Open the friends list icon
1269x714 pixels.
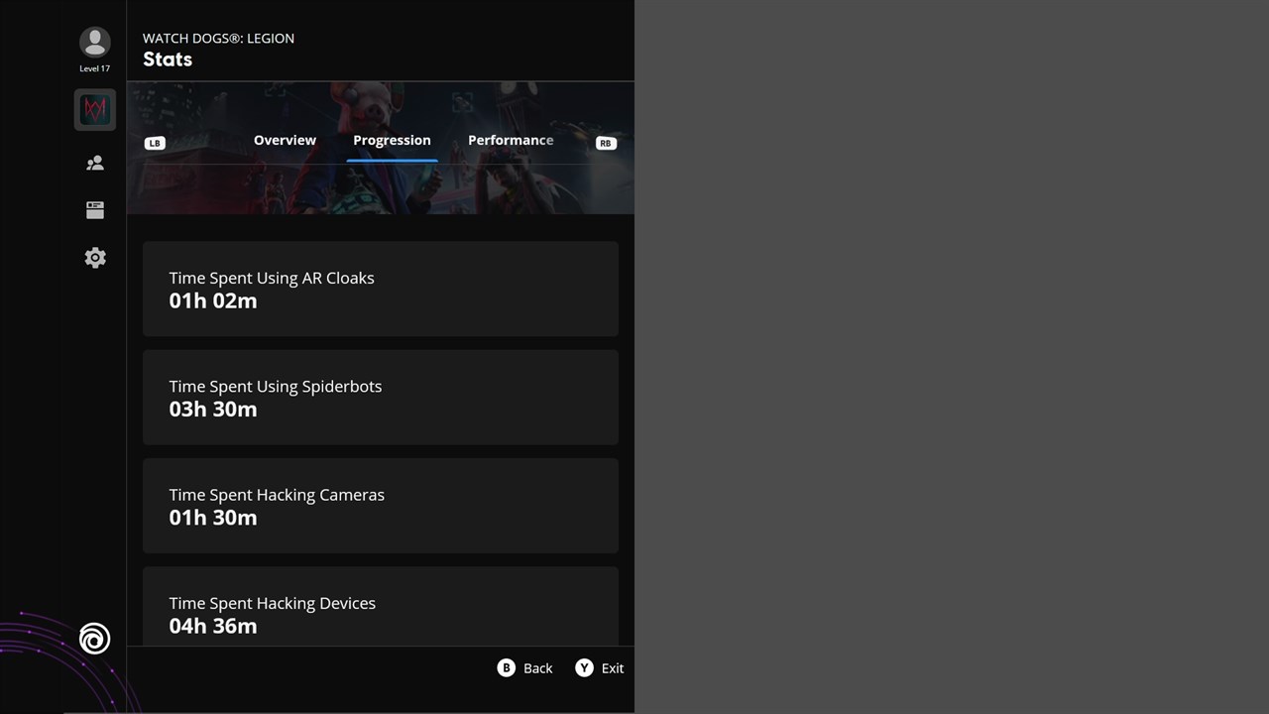[95, 164]
